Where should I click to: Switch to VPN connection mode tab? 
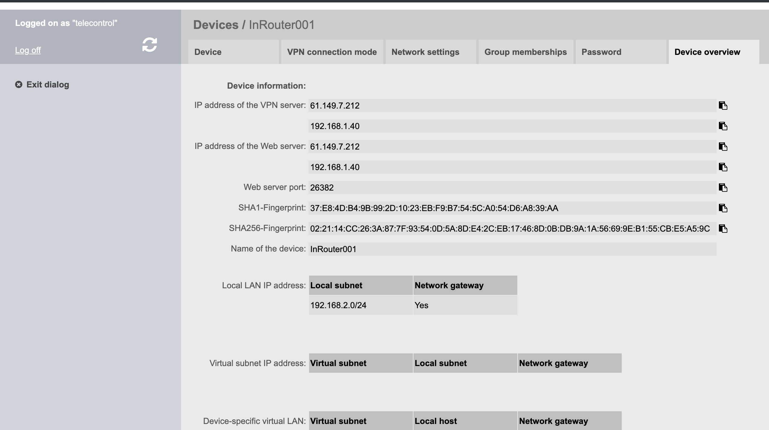pyautogui.click(x=332, y=52)
